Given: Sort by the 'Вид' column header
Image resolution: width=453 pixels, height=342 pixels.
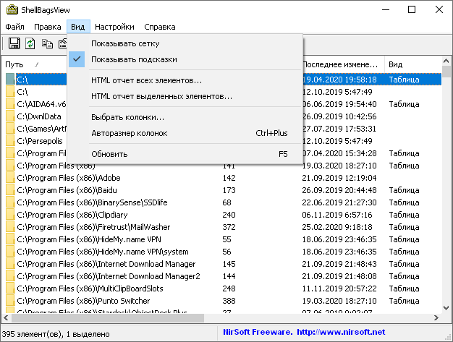Looking at the screenshot, I should (x=412, y=64).
